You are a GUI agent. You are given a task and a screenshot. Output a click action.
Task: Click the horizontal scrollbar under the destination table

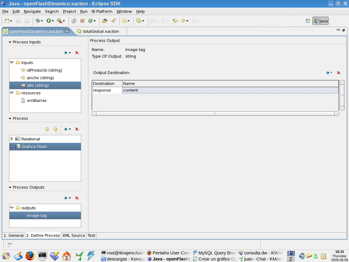215,113
